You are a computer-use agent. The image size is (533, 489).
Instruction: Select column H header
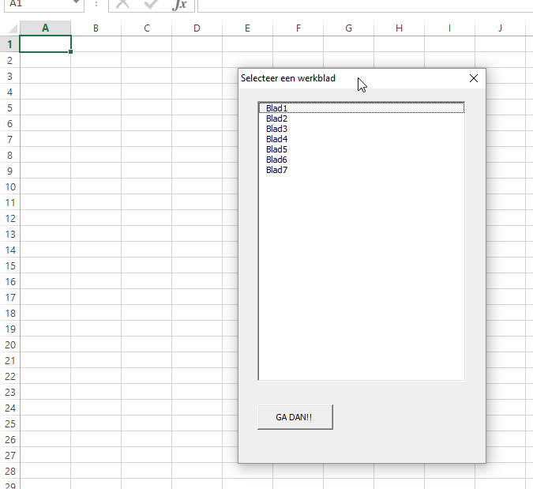[399, 28]
